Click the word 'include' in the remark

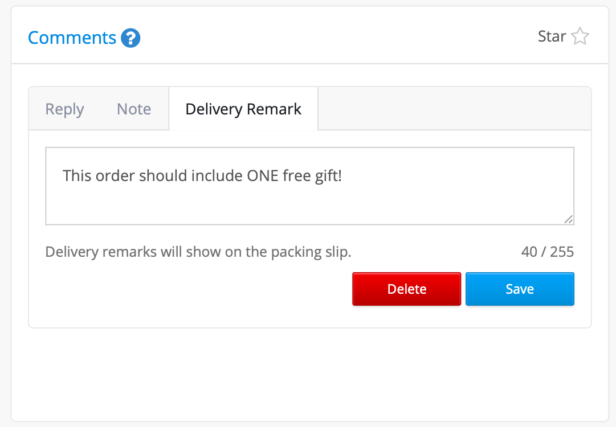[x=217, y=175]
